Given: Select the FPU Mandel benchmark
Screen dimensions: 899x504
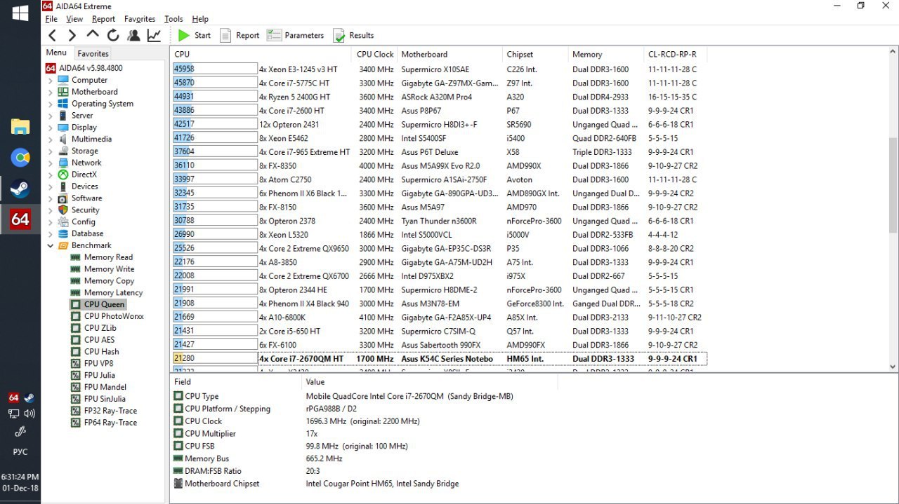Looking at the screenshot, I should click(98, 387).
